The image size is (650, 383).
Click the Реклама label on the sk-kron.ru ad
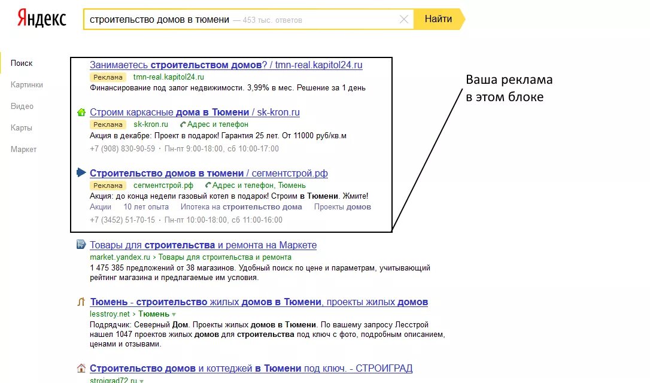pos(108,124)
